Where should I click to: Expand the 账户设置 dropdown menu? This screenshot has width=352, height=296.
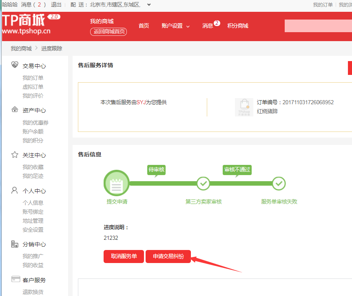[x=175, y=26]
